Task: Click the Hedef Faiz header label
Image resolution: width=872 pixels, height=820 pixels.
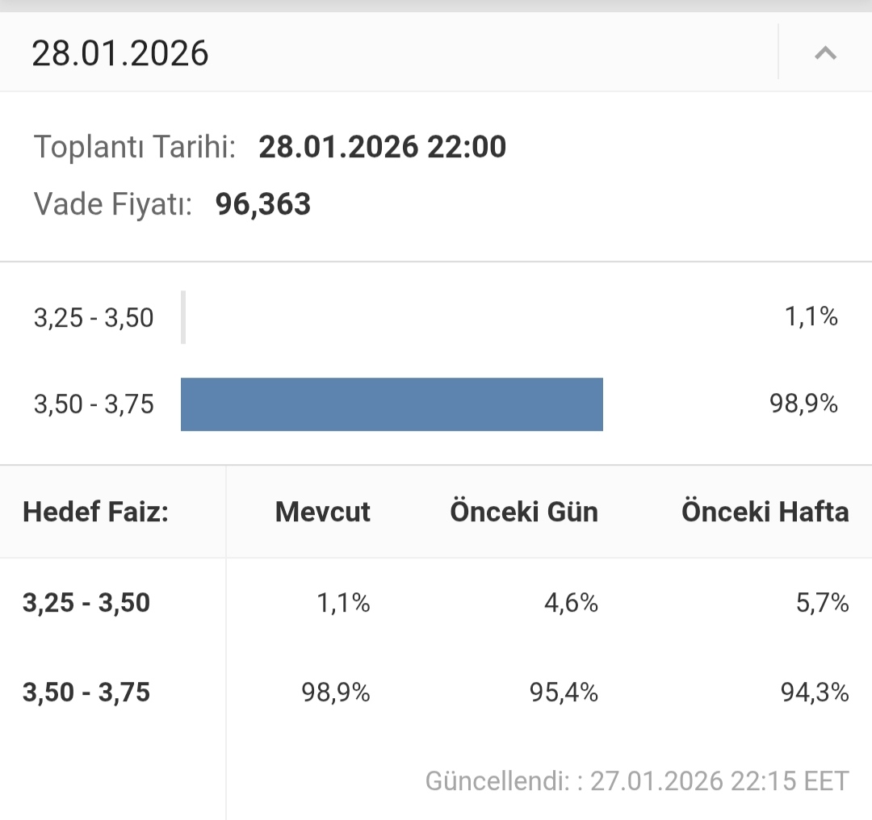Action: coord(95,512)
